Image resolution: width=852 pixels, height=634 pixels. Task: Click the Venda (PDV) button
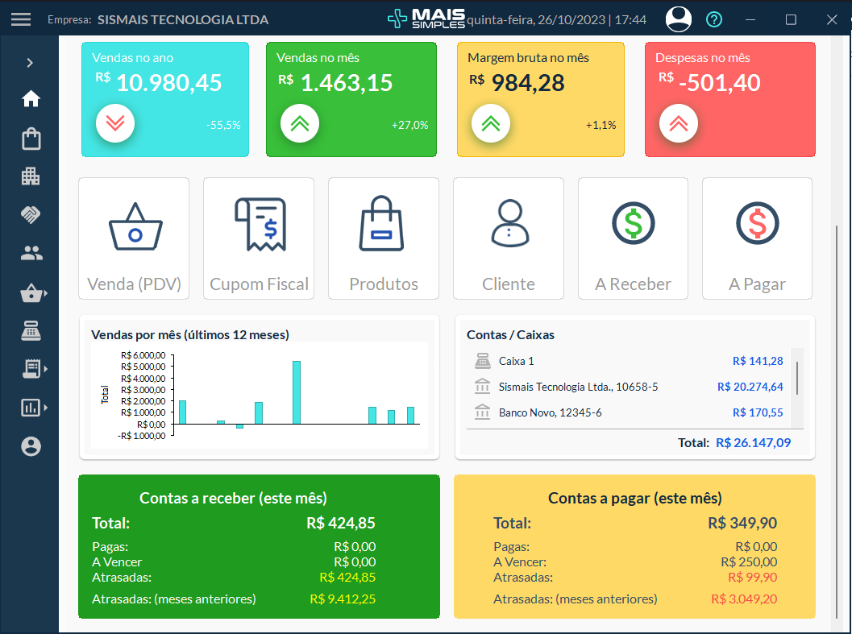tap(134, 238)
